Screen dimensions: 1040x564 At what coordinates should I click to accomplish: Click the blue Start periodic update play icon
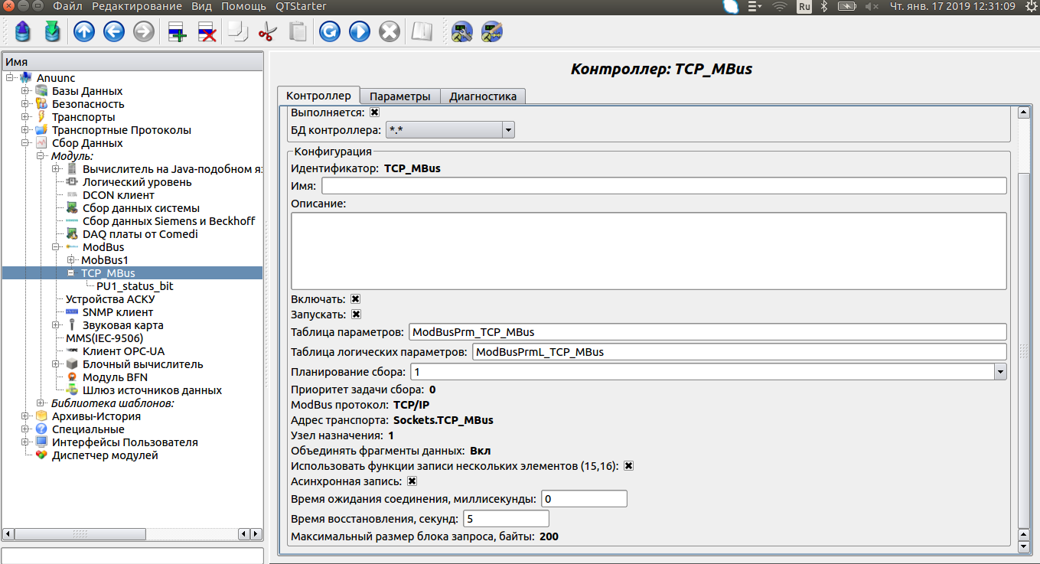click(x=360, y=32)
